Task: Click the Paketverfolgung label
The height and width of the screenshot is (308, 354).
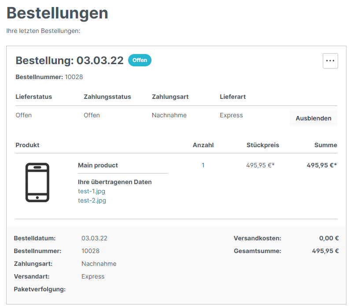Action: [x=41, y=289]
